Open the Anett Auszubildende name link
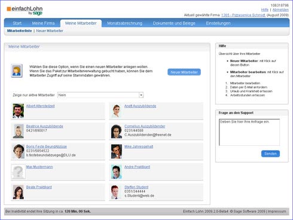 click(140, 106)
